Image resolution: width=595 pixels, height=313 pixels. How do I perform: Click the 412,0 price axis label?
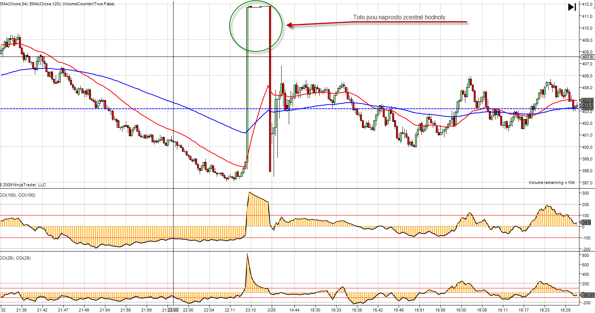point(587,4)
